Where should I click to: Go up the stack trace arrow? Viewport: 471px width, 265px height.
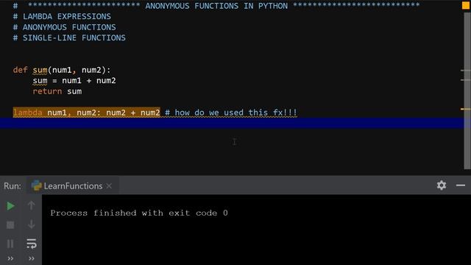(x=31, y=205)
